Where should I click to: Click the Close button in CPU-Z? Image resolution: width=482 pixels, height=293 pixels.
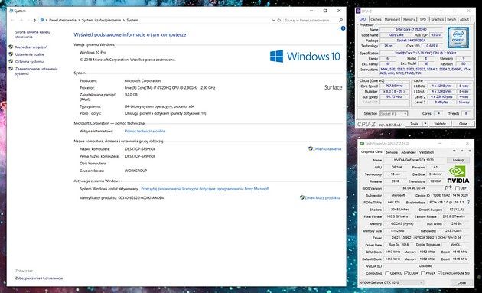(463, 124)
